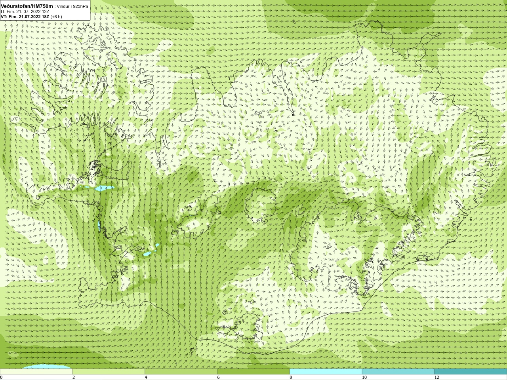This screenshot has width=507, height=380.
Task: Click the Veðurstofan/HM750m title text
Action: (x=27, y=6)
